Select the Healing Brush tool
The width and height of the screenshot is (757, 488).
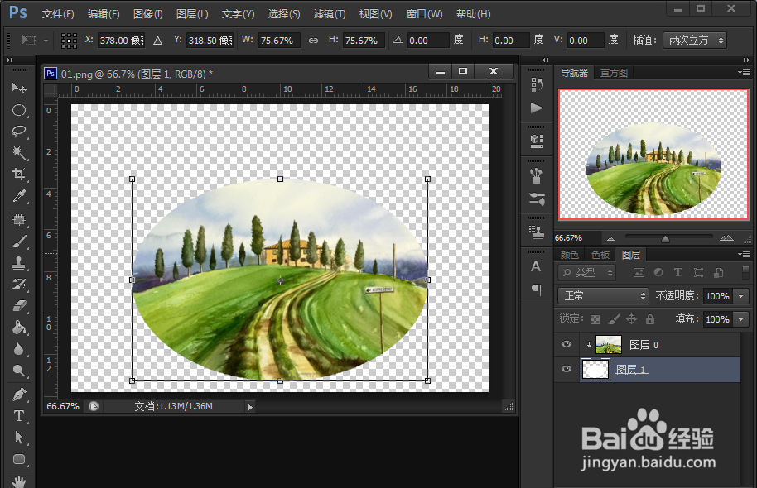(19, 220)
